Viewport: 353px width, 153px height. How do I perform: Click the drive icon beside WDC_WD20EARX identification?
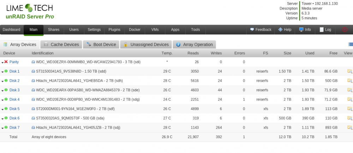[33, 90]
